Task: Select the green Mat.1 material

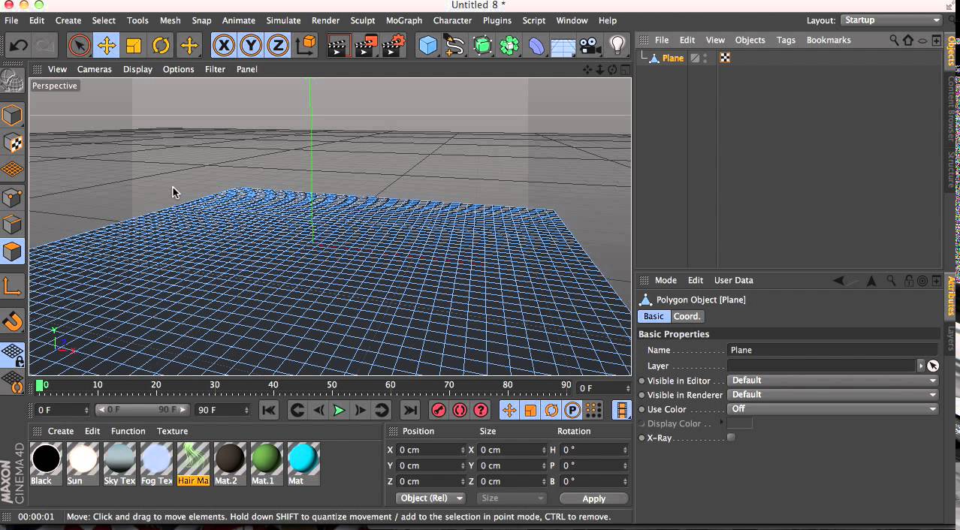Action: [x=267, y=463]
